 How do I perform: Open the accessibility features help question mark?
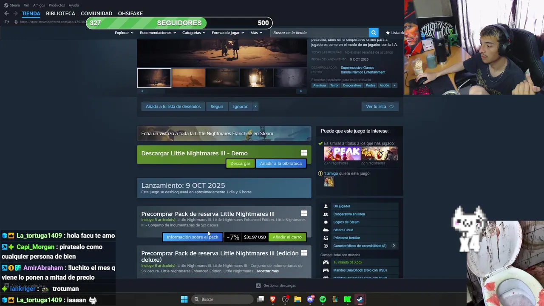pos(394,246)
